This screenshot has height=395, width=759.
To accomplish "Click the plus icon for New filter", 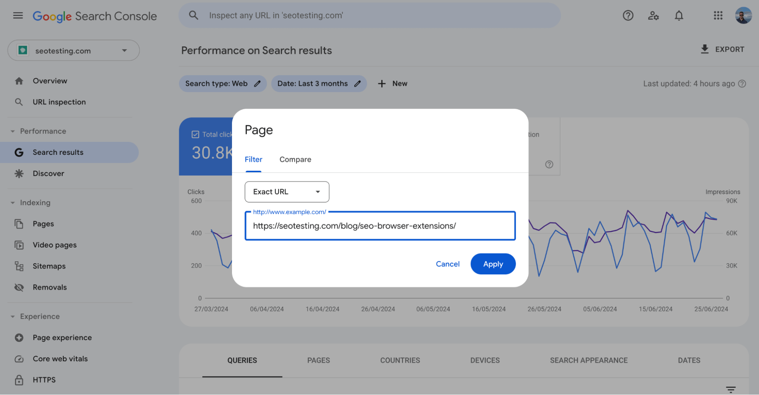I will tap(382, 83).
